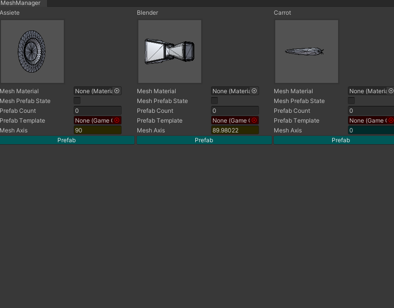Viewport: 394px width, 308px height.
Task: Click Mesh Axis label in Assiete column
Action: 14,130
